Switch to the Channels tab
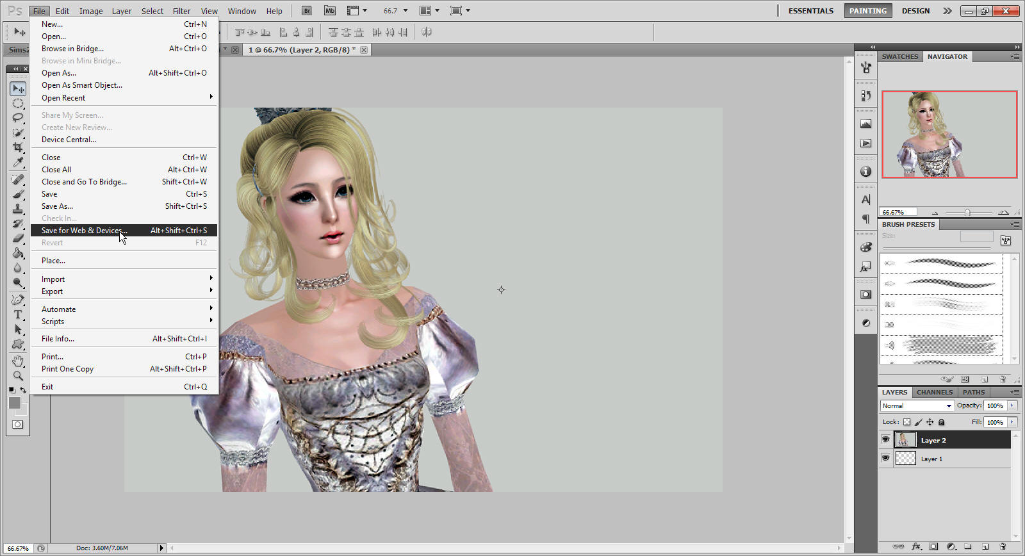 pyautogui.click(x=934, y=392)
